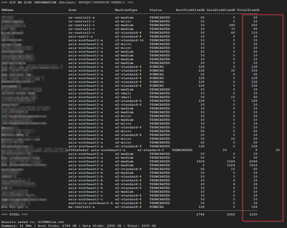Click the TotalSizeGB column header
The width and height of the screenshot is (287, 228).
pos(248,10)
